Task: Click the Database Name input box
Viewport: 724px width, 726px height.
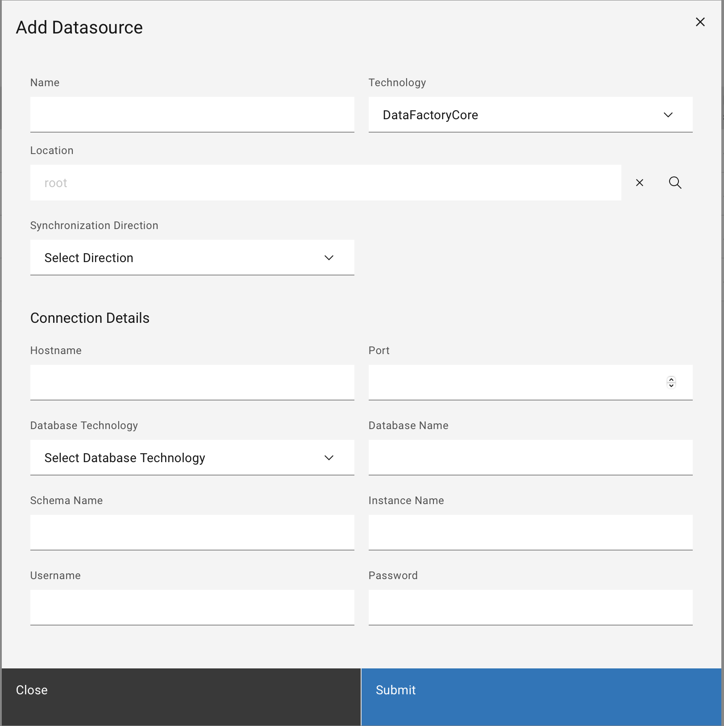Action: (x=530, y=457)
